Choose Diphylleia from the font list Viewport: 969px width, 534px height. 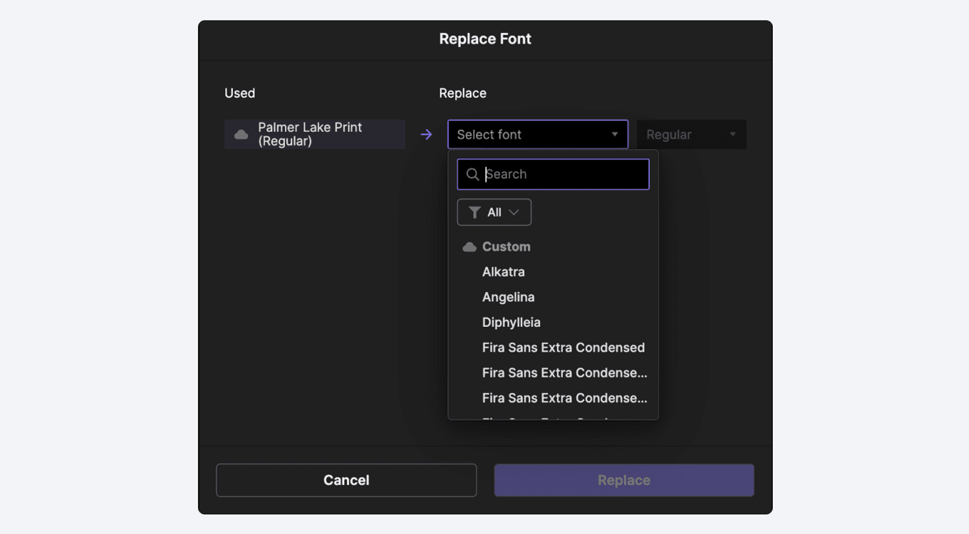tap(511, 322)
